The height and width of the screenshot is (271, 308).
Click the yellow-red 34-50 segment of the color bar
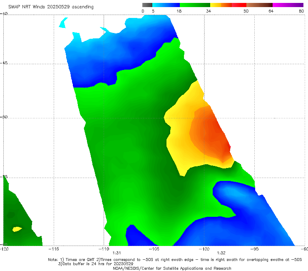(x=228, y=5)
